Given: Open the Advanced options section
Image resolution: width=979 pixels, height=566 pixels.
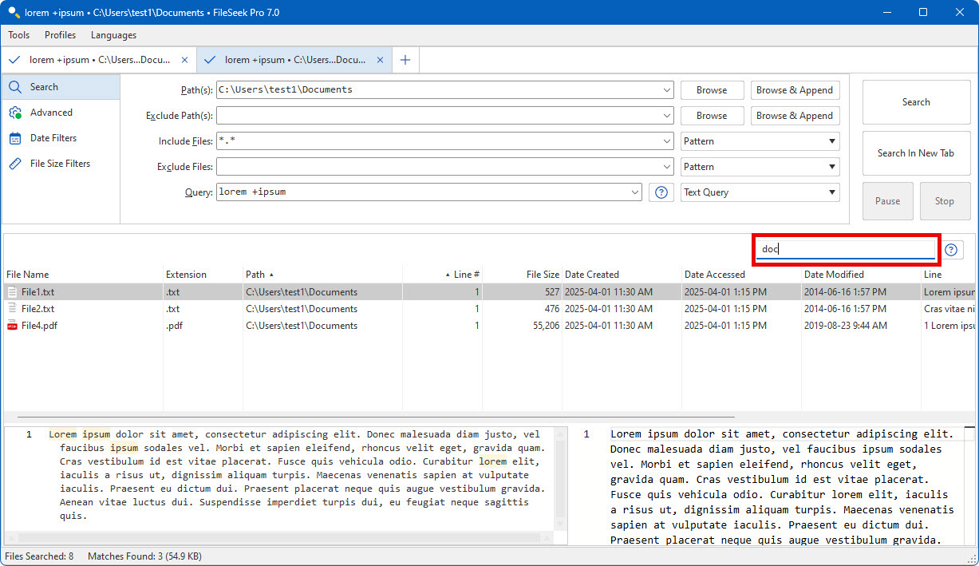Looking at the screenshot, I should pos(61,113).
